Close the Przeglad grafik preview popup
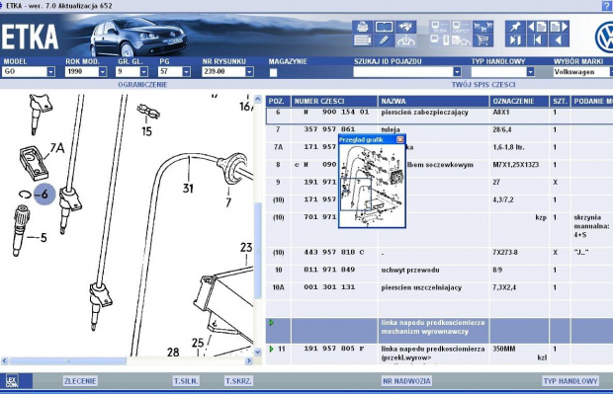 400,139
